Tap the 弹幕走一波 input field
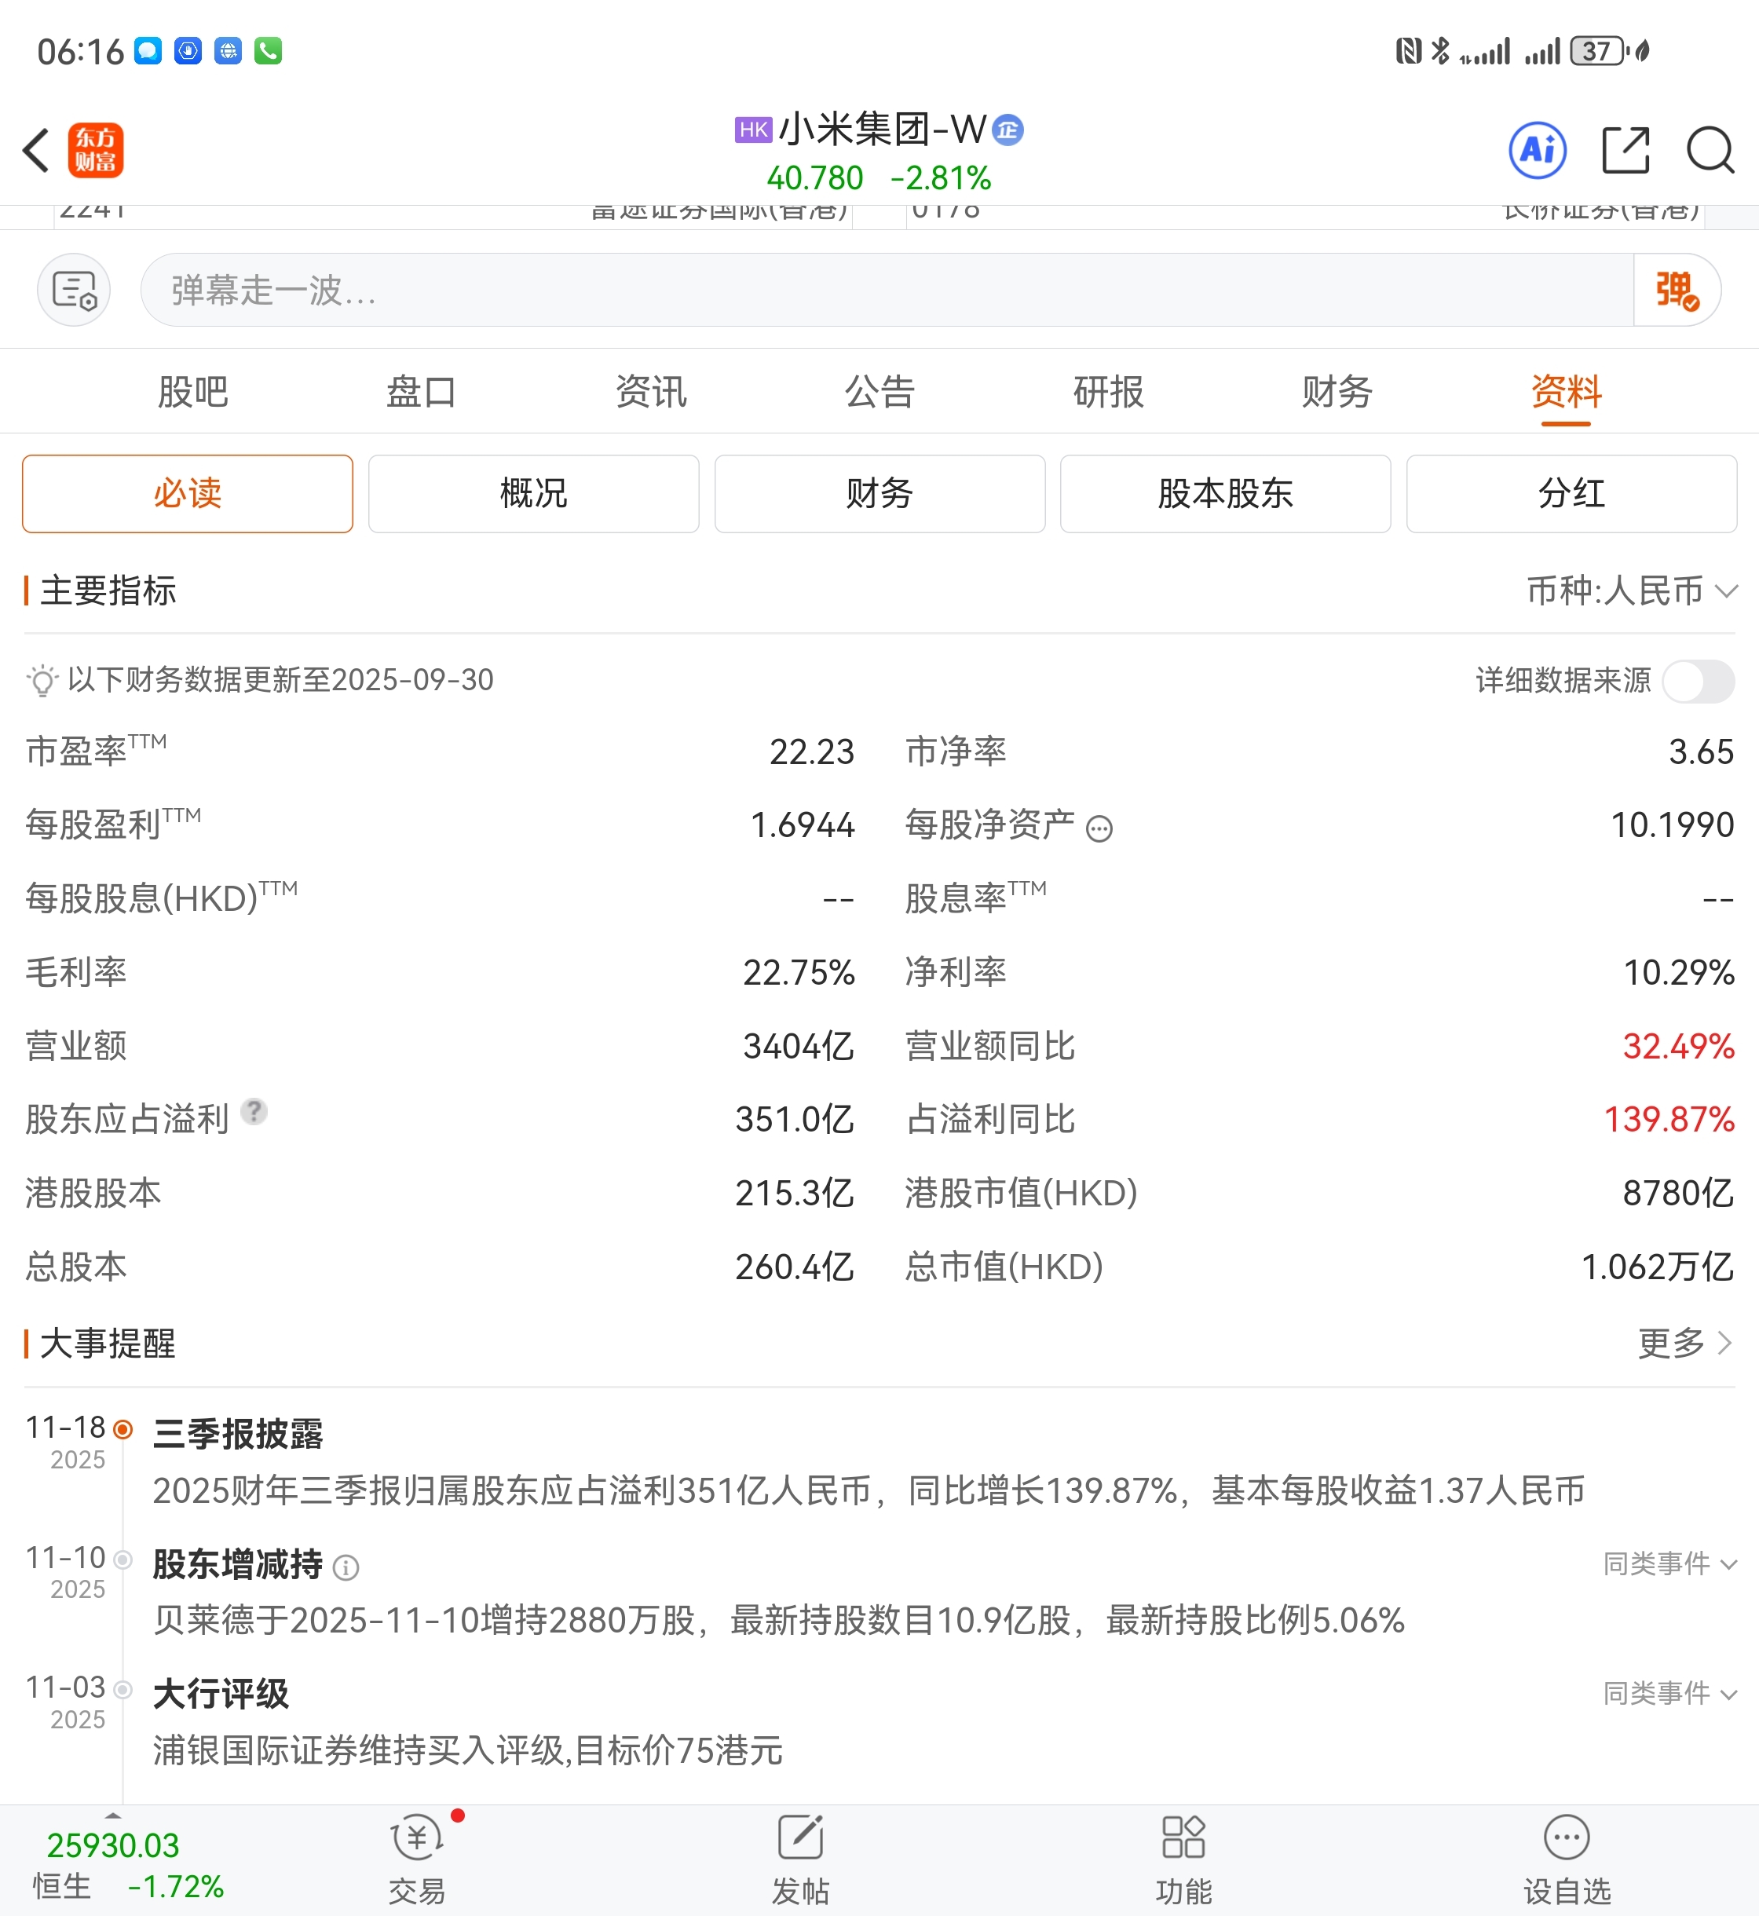This screenshot has height=1916, width=1759. pos(885,291)
